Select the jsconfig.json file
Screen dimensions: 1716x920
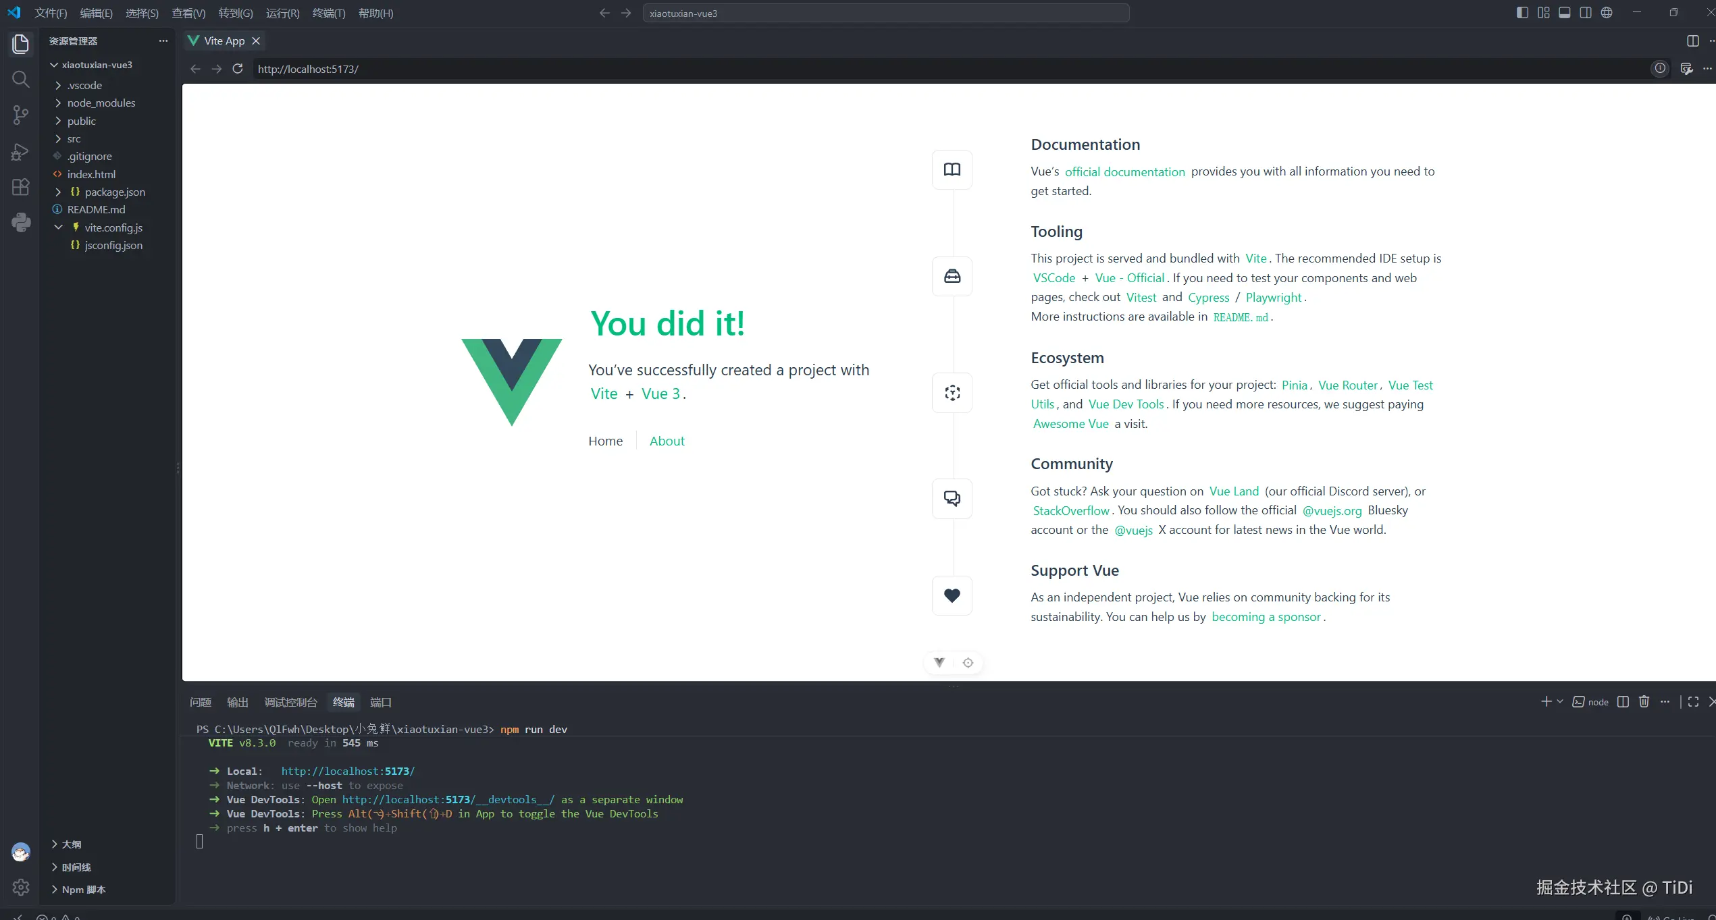coord(107,245)
